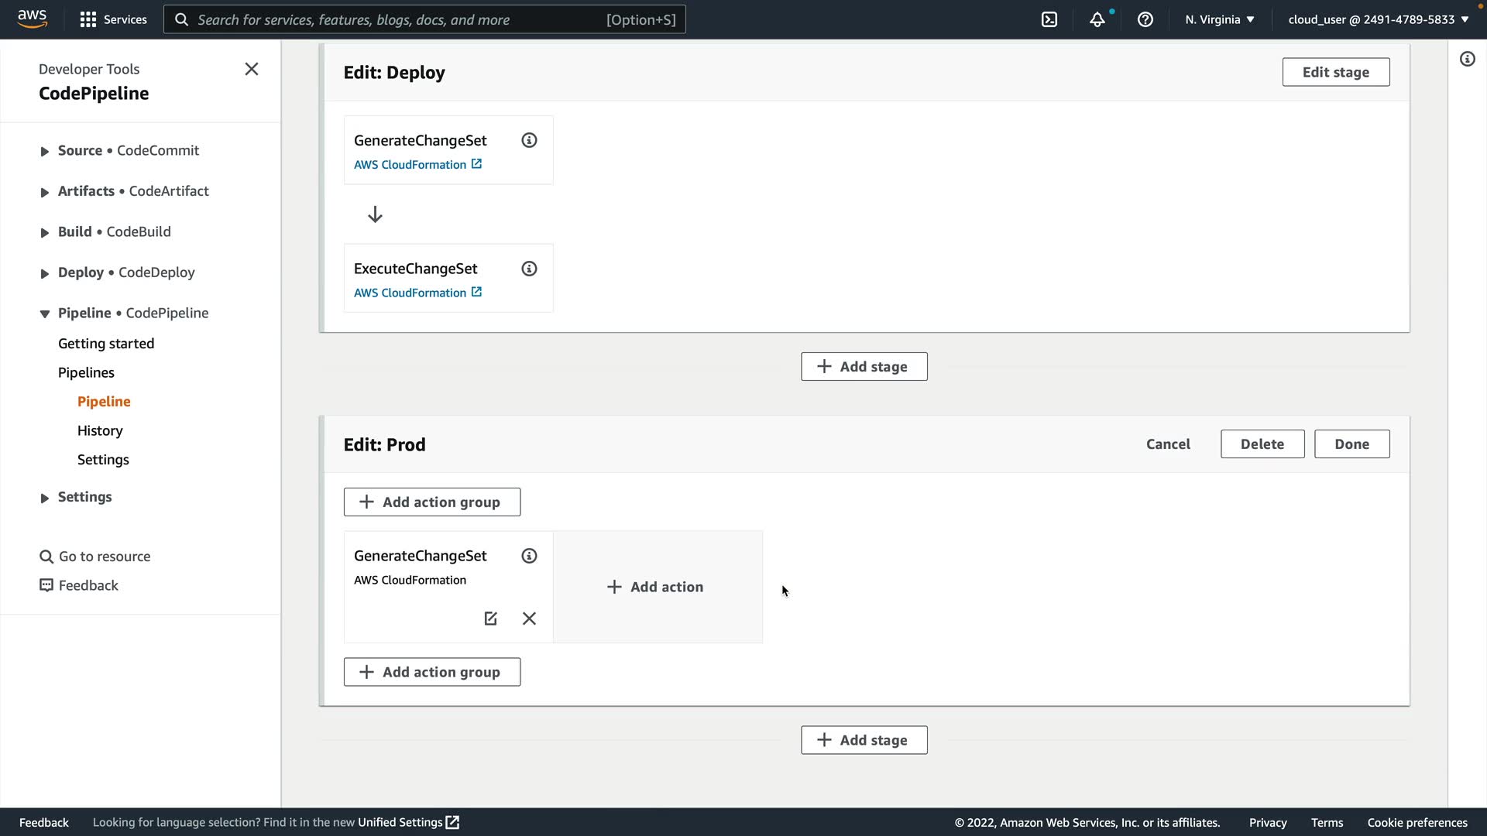Open the Services grid menu

(113, 19)
